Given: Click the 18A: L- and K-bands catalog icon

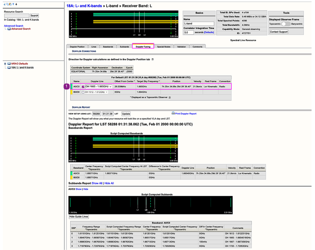Looking at the screenshot, I should click(9, 67).
